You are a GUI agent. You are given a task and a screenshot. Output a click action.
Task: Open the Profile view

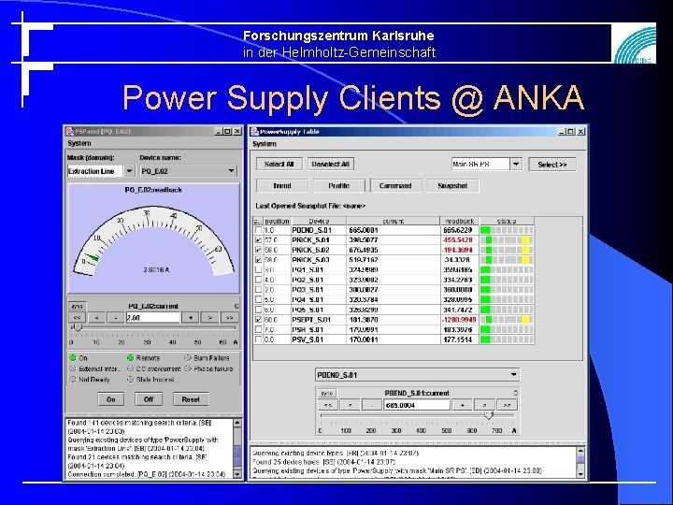tap(338, 186)
